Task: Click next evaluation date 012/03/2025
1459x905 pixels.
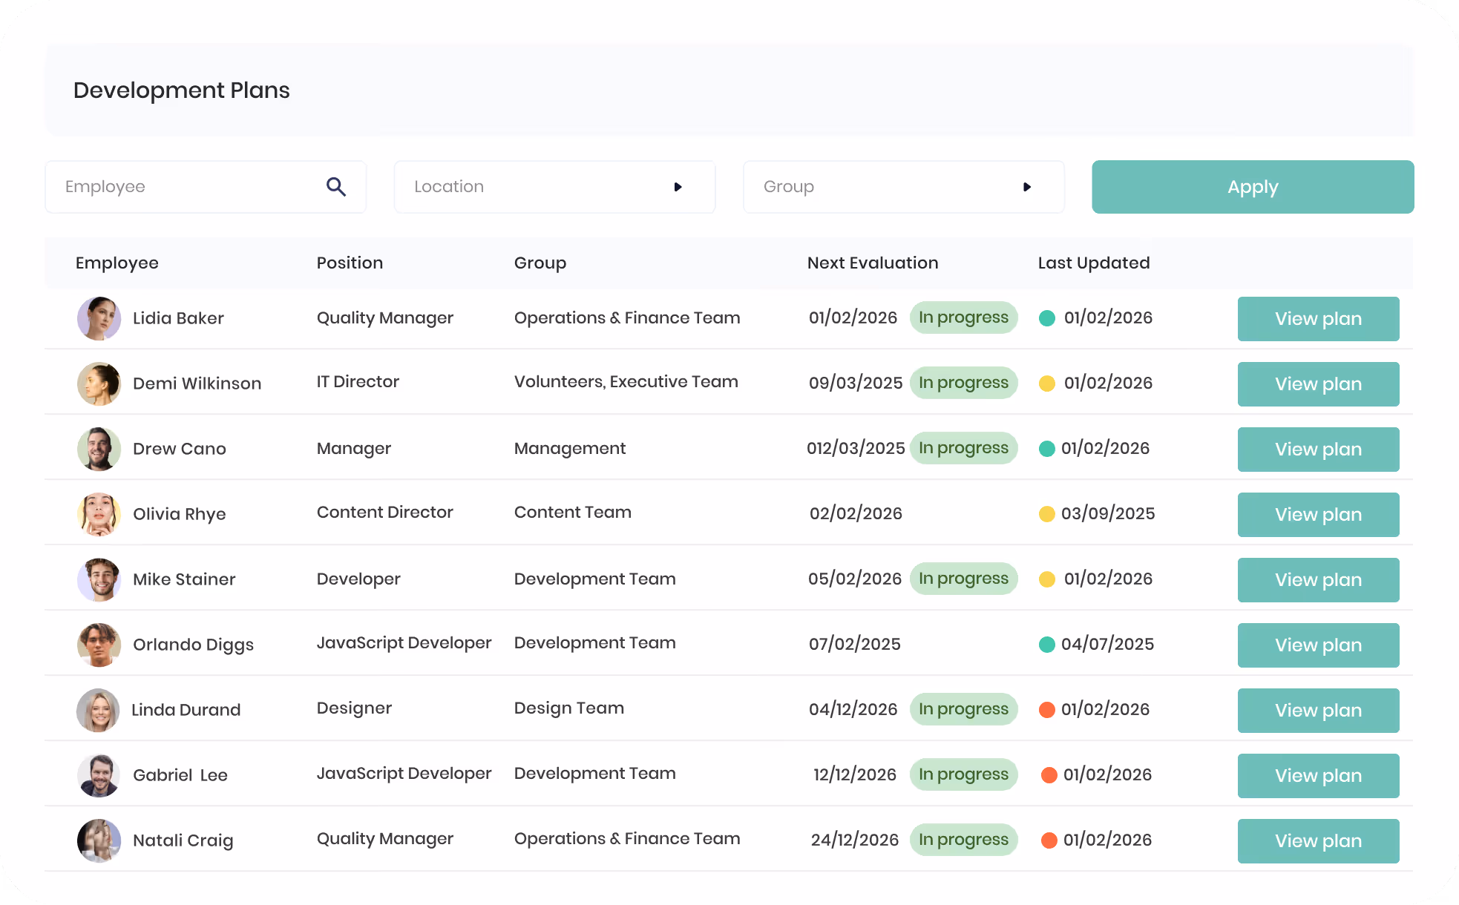Action: [x=856, y=449]
